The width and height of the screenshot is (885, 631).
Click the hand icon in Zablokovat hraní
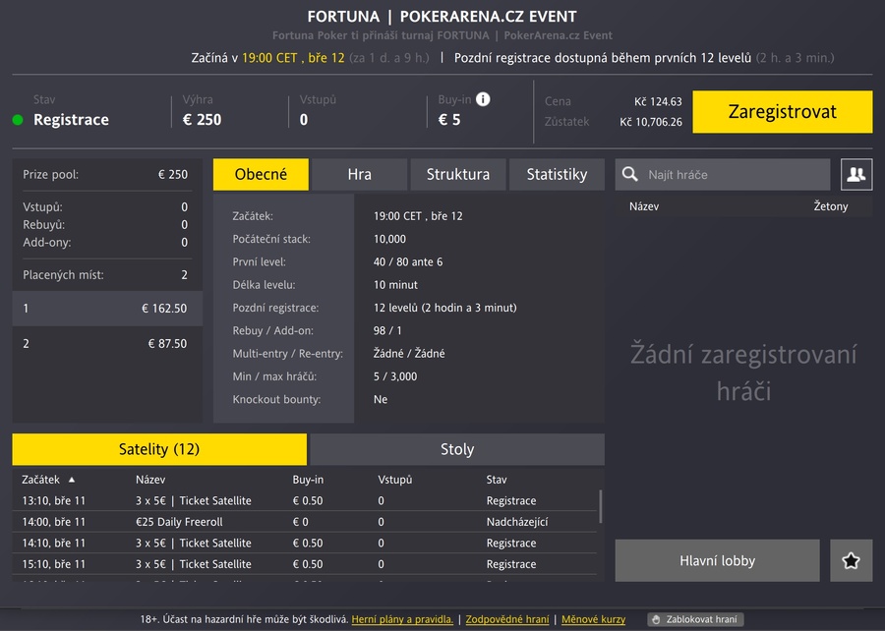656,619
